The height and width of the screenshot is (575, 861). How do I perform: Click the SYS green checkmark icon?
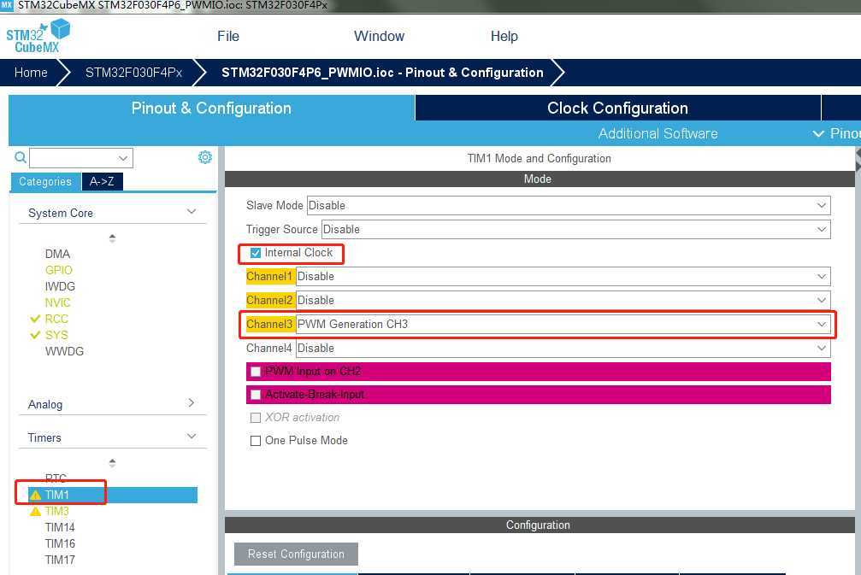(35, 335)
